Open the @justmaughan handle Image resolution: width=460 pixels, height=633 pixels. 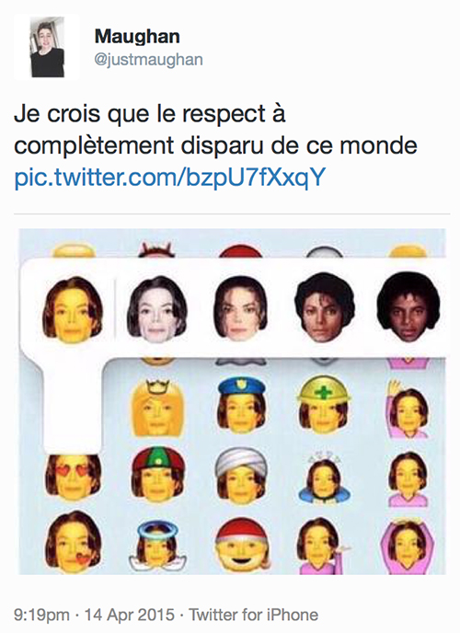coord(148,60)
